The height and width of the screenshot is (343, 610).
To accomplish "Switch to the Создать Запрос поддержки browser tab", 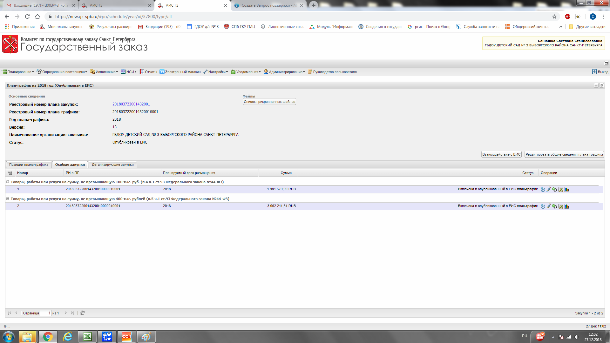I will 268,5.
